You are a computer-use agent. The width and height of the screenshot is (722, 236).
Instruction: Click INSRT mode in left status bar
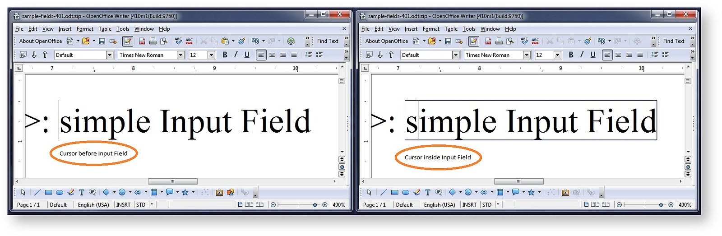[123, 205]
